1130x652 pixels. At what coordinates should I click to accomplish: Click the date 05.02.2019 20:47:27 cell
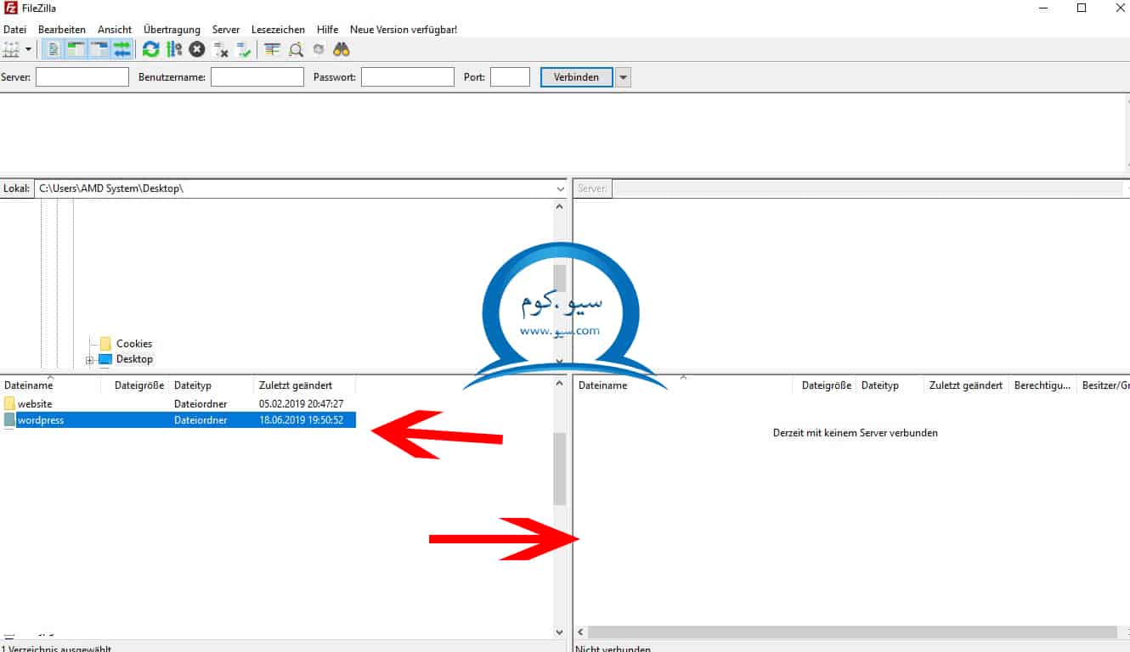coord(301,404)
